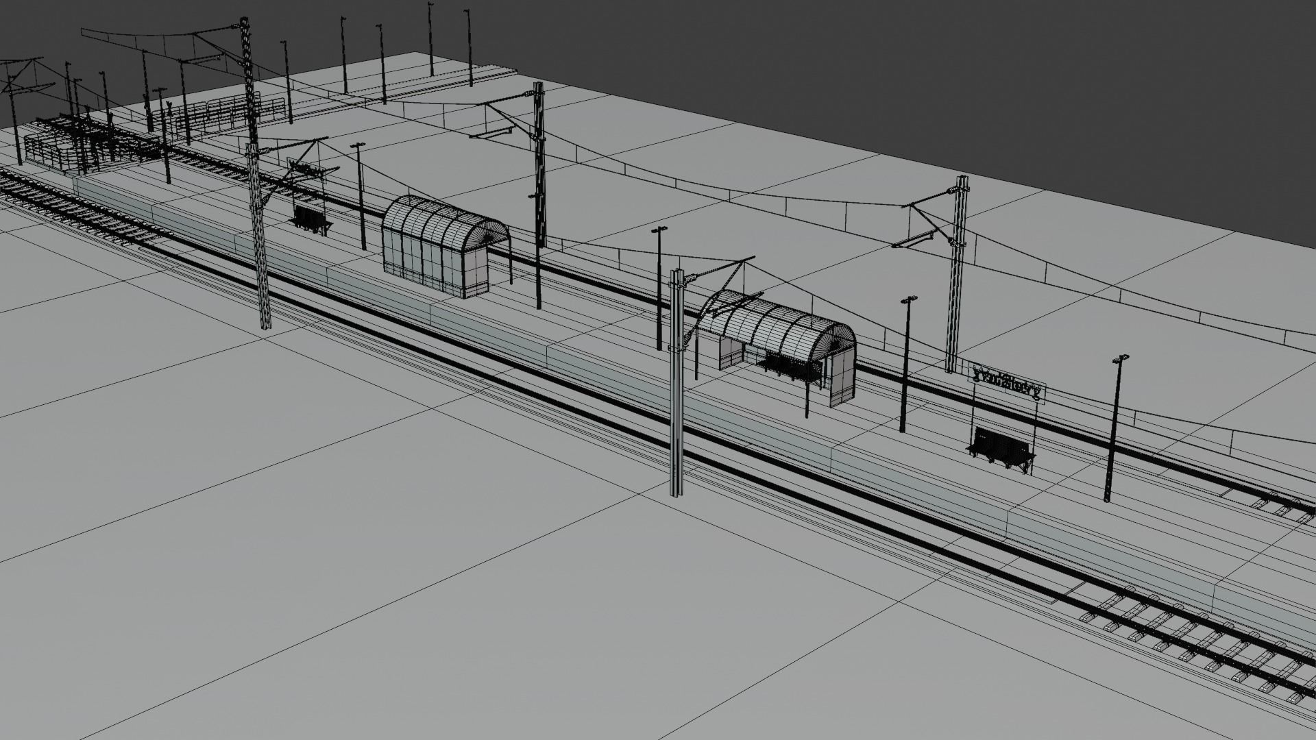Select the large station name sign at right
The height and width of the screenshot is (740, 1316).
pos(1006,382)
